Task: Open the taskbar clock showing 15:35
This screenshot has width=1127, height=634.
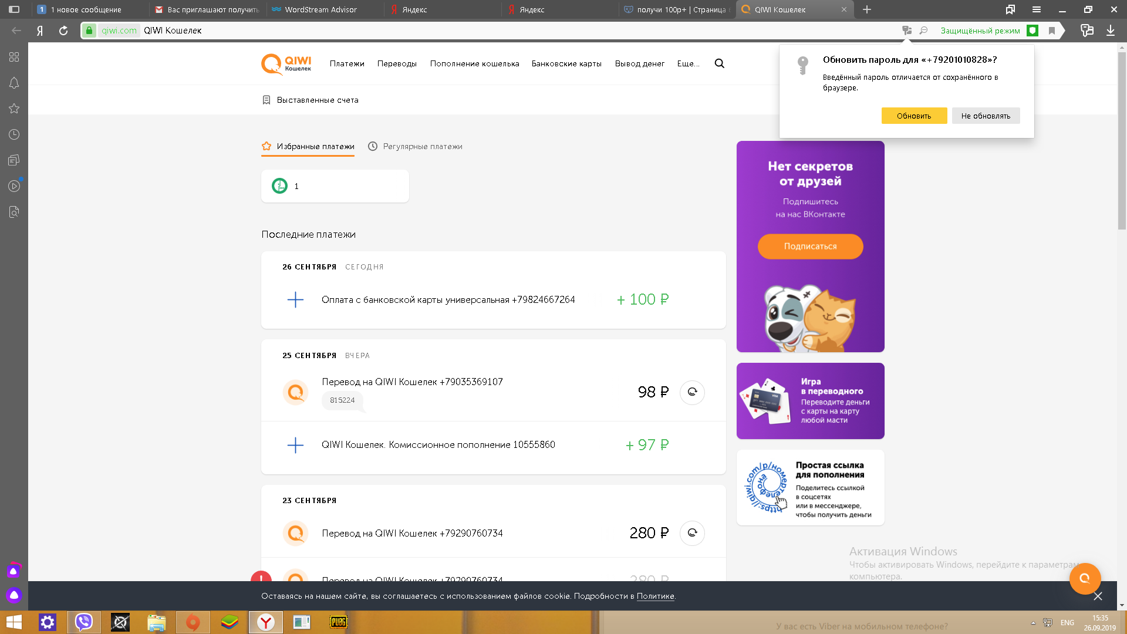Action: 1099,623
